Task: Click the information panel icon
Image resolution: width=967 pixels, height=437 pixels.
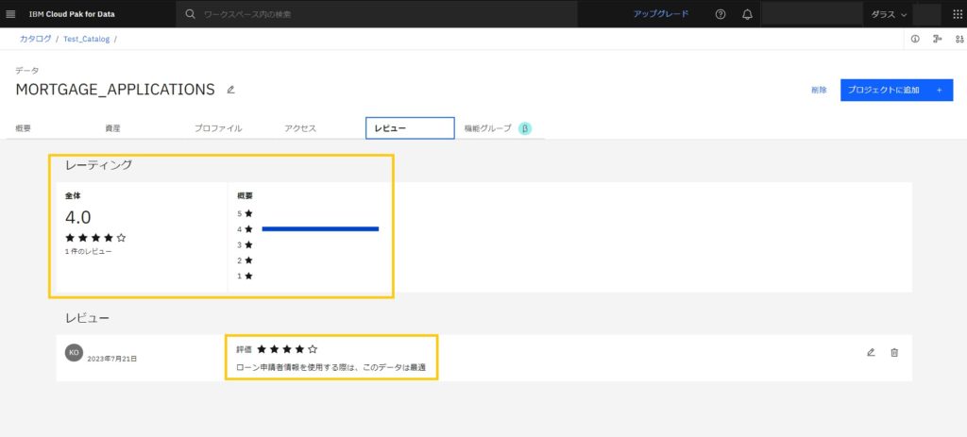Action: click(x=915, y=39)
